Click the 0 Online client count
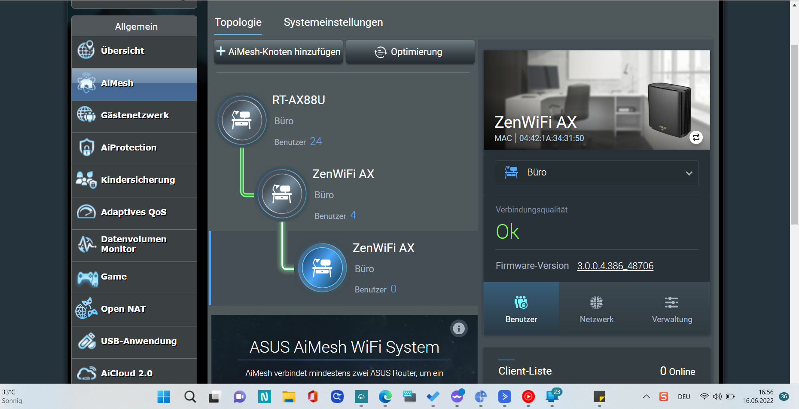The height and width of the screenshot is (409, 799). (x=677, y=371)
